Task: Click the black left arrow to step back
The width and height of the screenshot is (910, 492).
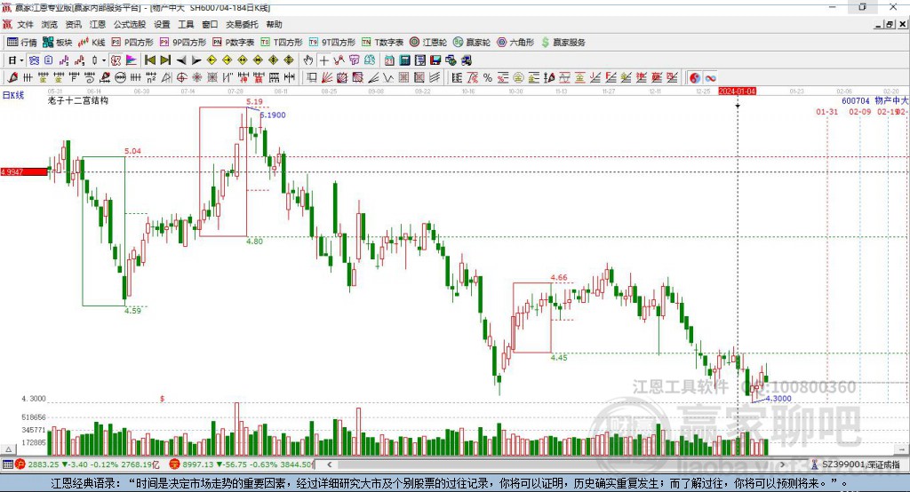Action: point(181,60)
